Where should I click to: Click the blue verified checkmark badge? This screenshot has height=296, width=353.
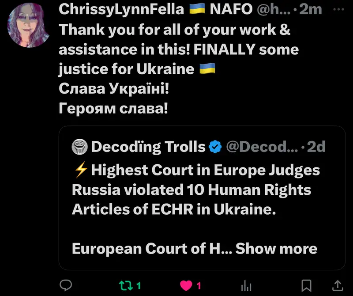215,147
